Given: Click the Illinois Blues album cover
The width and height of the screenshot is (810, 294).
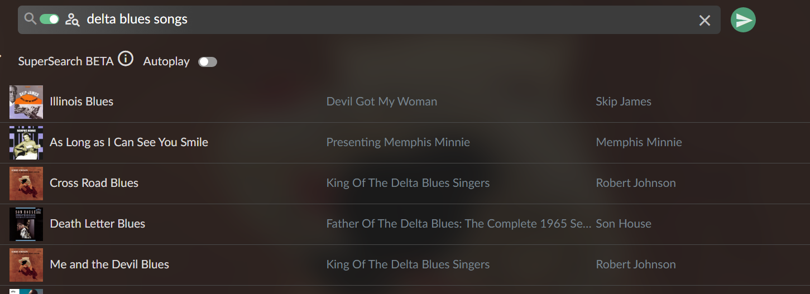Looking at the screenshot, I should (26, 102).
